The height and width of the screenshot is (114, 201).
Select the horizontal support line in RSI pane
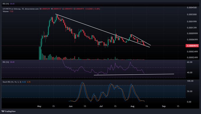134,74
